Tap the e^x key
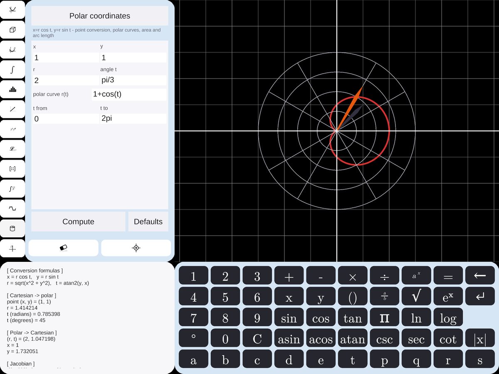This screenshot has height=374, width=499. 448,297
